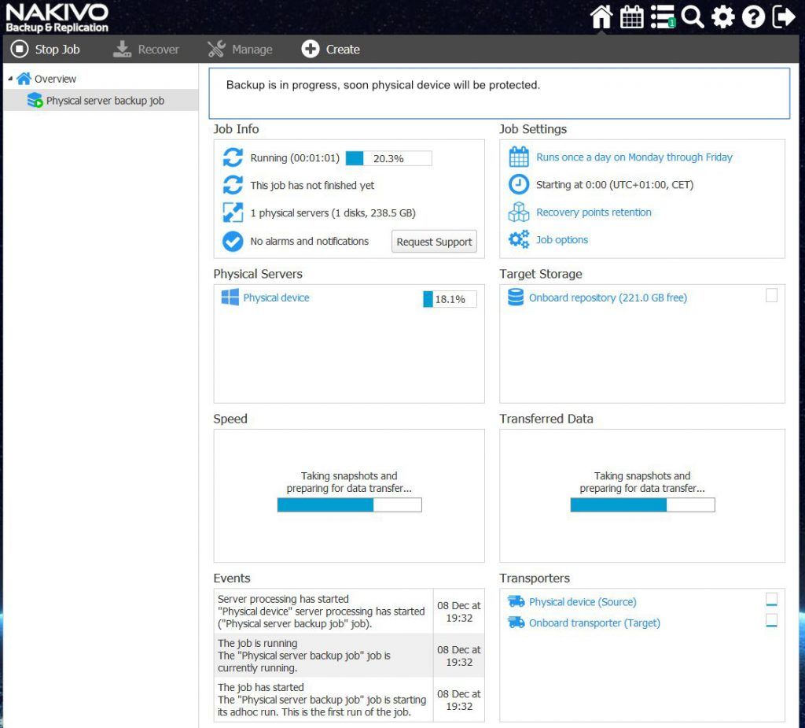Click 'Starting at 0:00 (UTC+01:00, CET)' text
Image resolution: width=805 pixels, height=728 pixels.
[615, 185]
